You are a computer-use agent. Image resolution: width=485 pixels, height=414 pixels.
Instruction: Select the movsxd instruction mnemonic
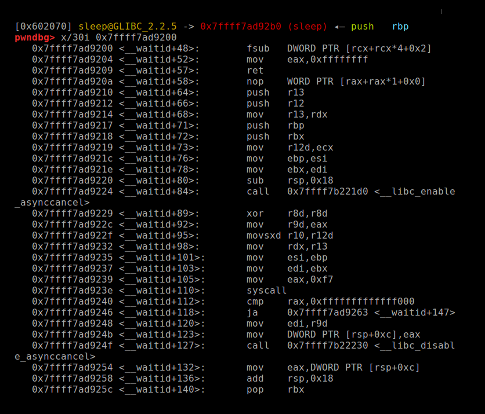tap(263, 236)
